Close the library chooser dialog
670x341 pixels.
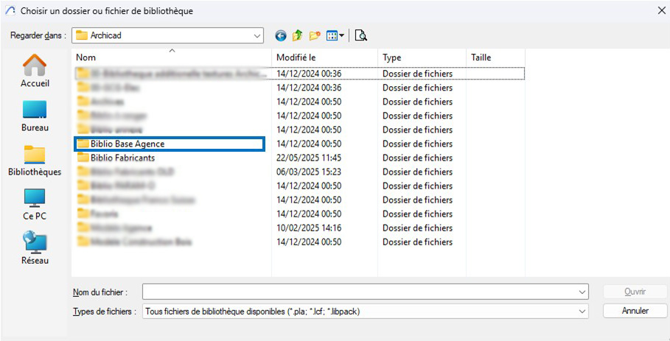pos(661,10)
